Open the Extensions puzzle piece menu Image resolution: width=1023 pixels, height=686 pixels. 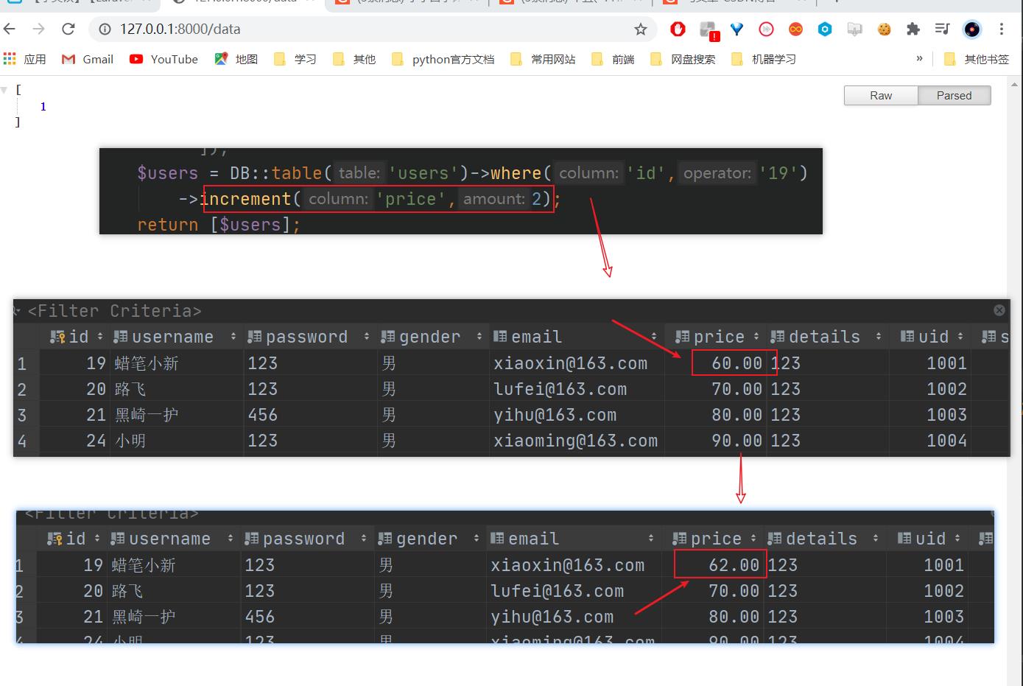pos(913,29)
